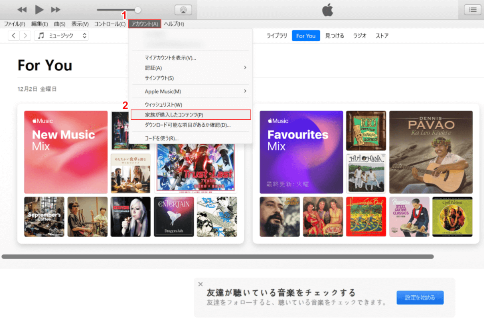484x320 pixels.
Task: Choose サインアウト(S) from the menu
Action: 190,78
